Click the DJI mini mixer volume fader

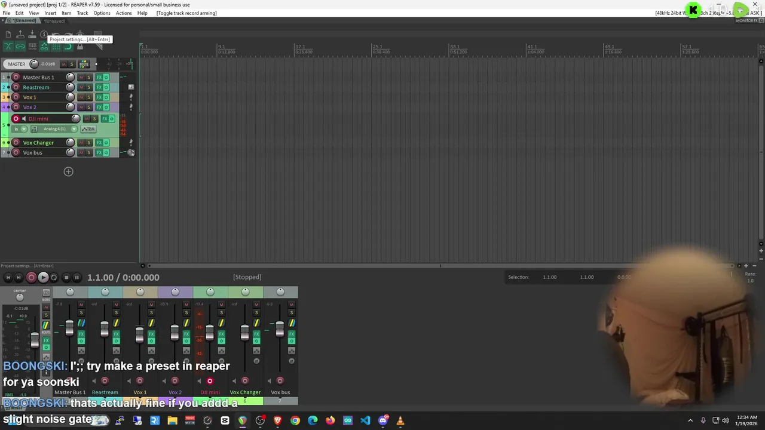(x=210, y=332)
